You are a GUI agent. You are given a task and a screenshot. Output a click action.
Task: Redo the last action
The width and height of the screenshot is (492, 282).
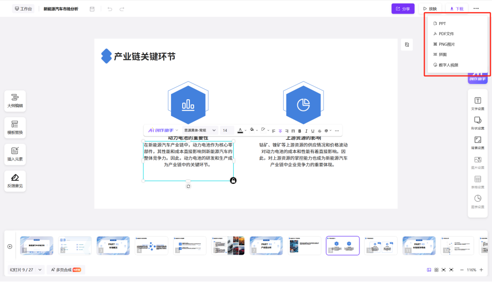pos(122,9)
